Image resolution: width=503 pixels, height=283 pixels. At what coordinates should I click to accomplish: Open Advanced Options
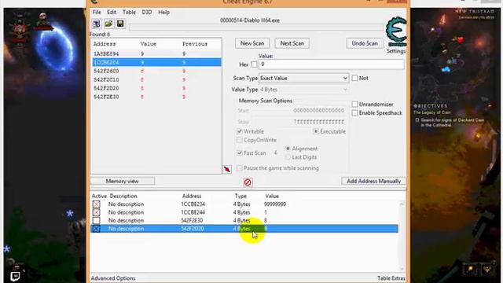pyautogui.click(x=113, y=278)
